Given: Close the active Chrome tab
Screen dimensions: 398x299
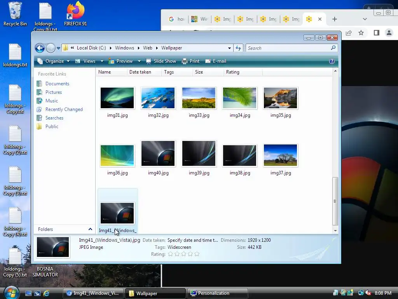Looking at the screenshot, I should click(x=320, y=19).
